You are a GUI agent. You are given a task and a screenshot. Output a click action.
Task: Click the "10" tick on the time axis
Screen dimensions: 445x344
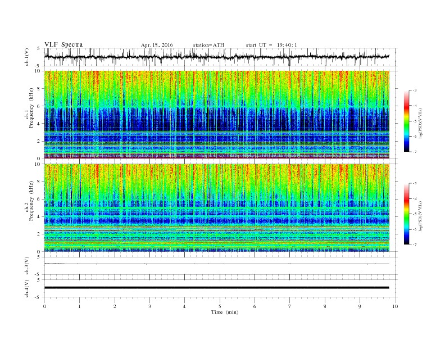tap(395, 306)
